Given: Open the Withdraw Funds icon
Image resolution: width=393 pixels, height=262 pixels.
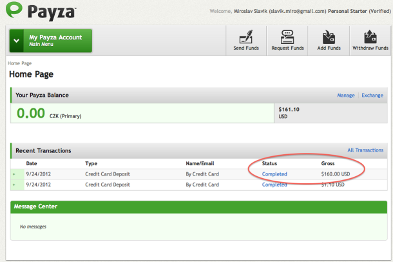Looking at the screenshot, I should [x=370, y=40].
